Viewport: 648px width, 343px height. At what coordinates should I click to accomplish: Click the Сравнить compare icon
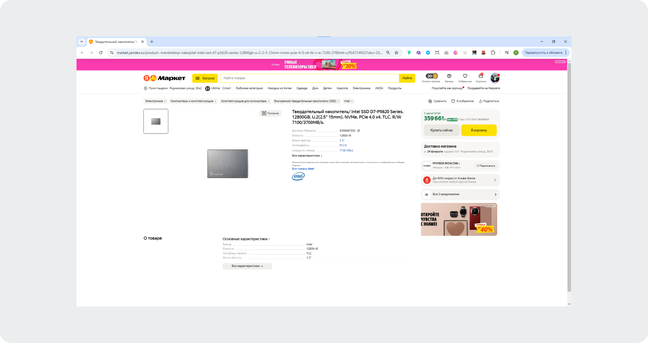430,101
